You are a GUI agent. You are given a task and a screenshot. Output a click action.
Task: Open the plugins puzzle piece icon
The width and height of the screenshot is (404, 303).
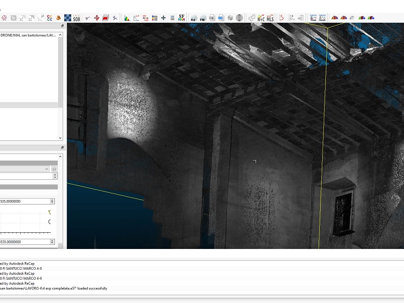[251, 18]
